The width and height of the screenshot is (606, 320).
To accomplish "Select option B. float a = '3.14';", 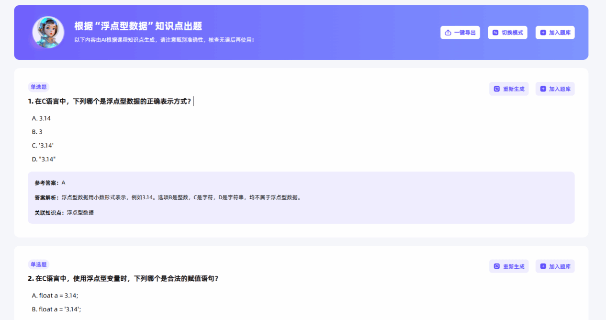I will click(56, 309).
